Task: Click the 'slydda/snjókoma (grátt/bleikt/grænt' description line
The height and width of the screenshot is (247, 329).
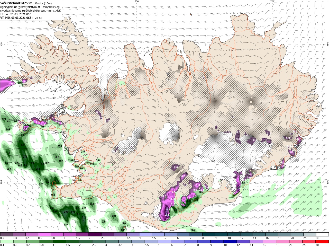Action: 31,11
